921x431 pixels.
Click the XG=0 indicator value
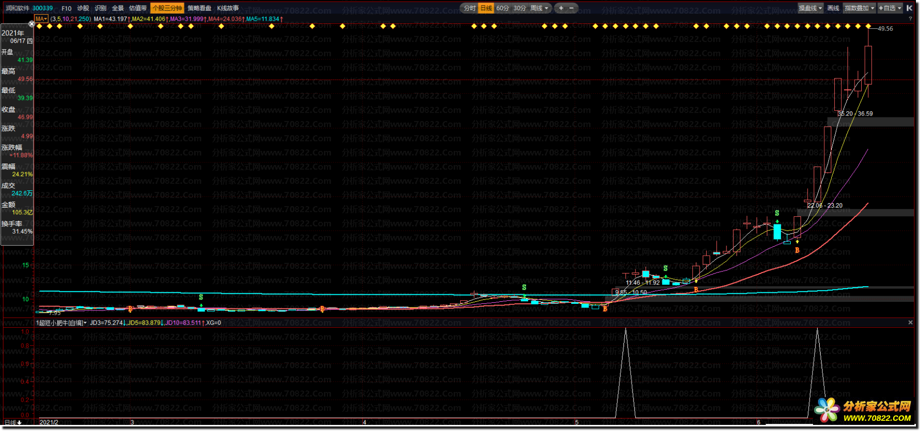pyautogui.click(x=213, y=323)
